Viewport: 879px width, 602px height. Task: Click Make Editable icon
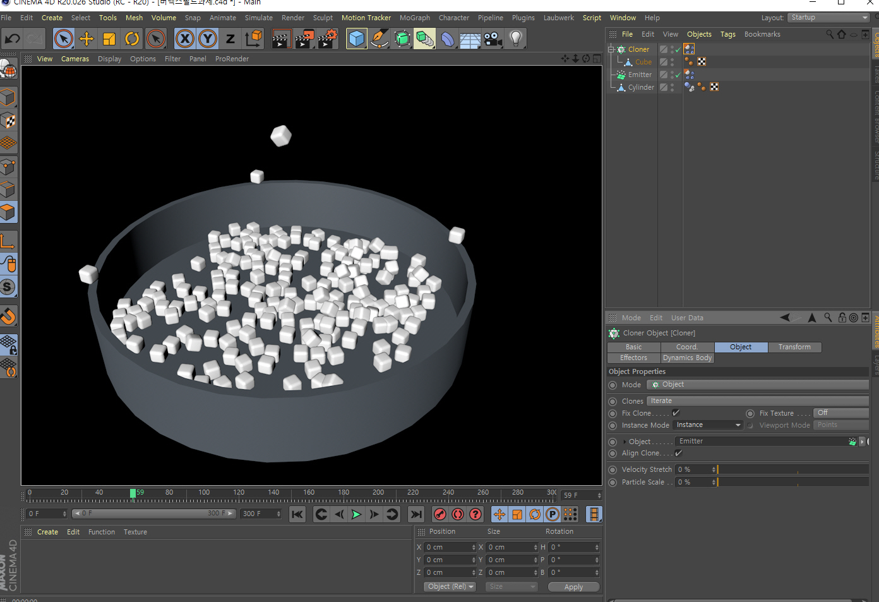[8, 69]
